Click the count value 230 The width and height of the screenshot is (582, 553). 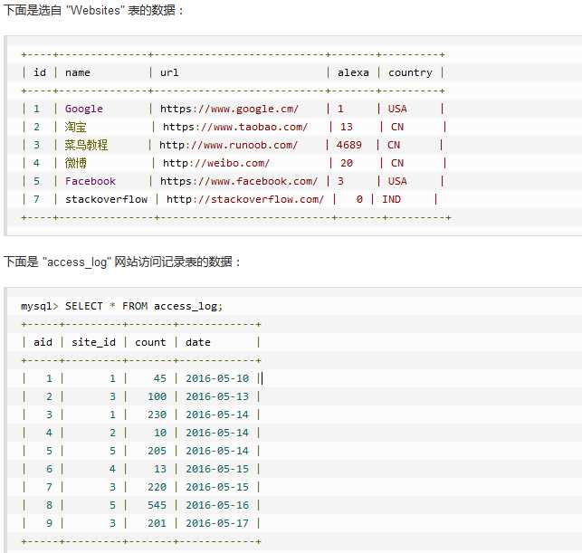[x=157, y=415]
